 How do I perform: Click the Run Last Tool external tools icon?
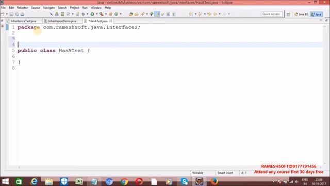click(102, 14)
